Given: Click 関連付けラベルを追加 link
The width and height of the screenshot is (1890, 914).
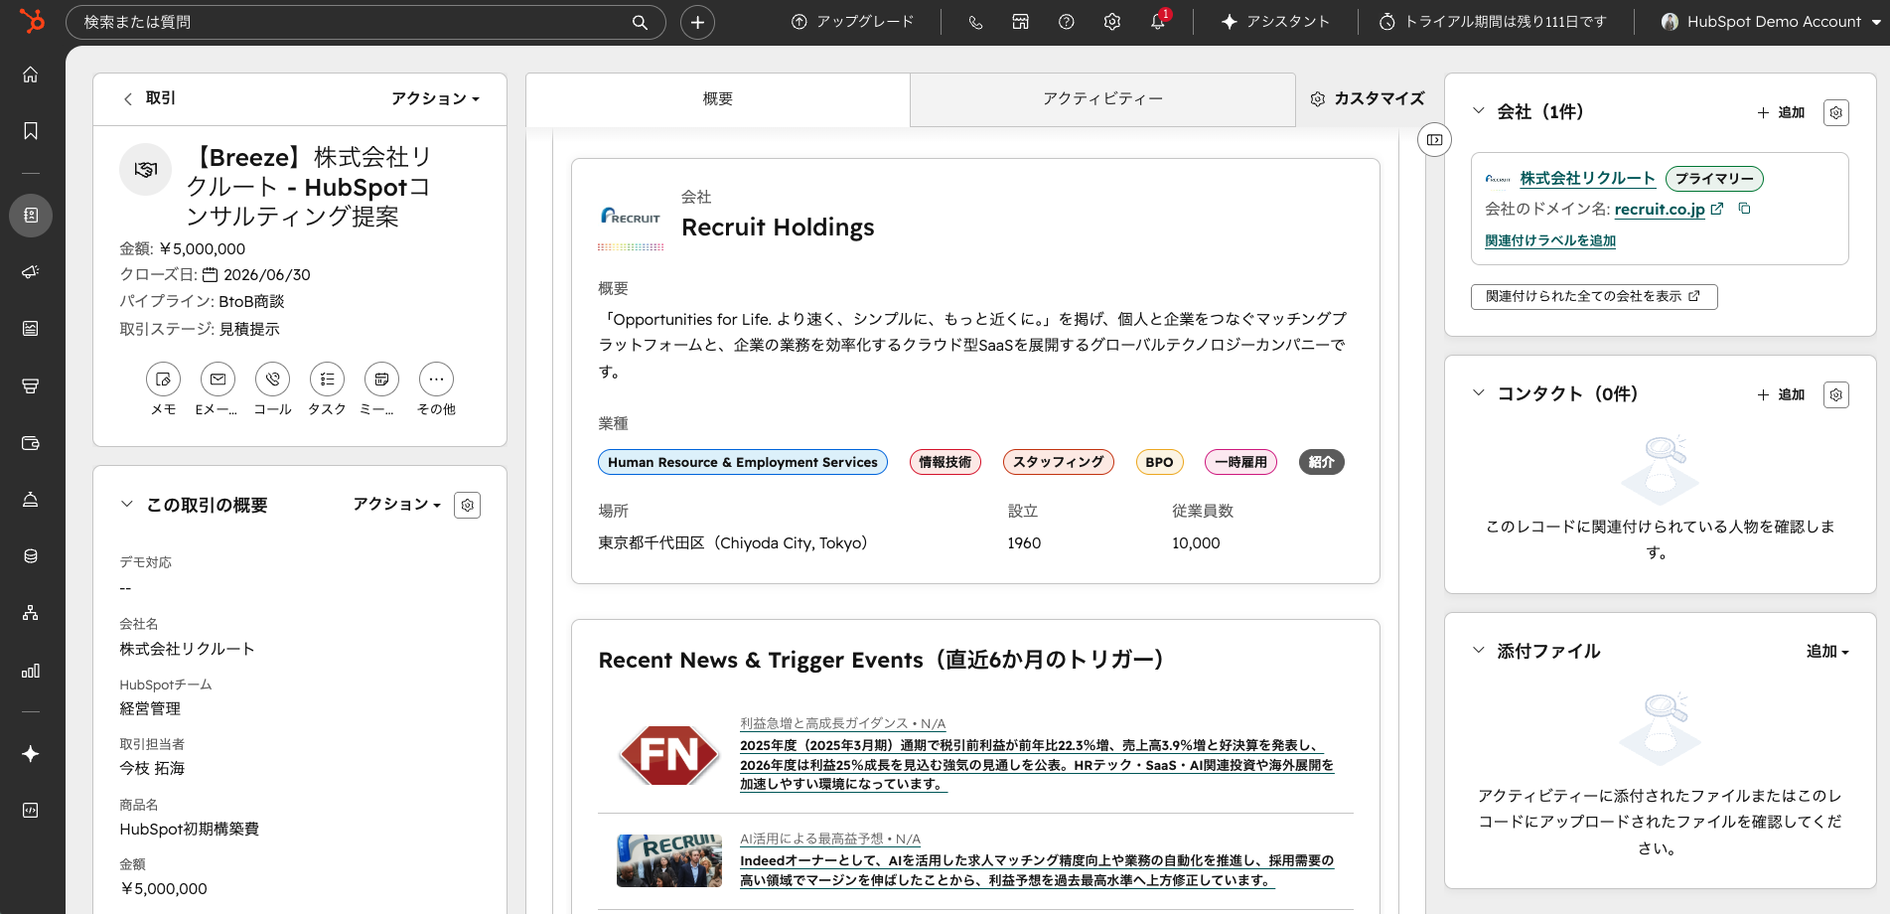Looking at the screenshot, I should tap(1550, 241).
